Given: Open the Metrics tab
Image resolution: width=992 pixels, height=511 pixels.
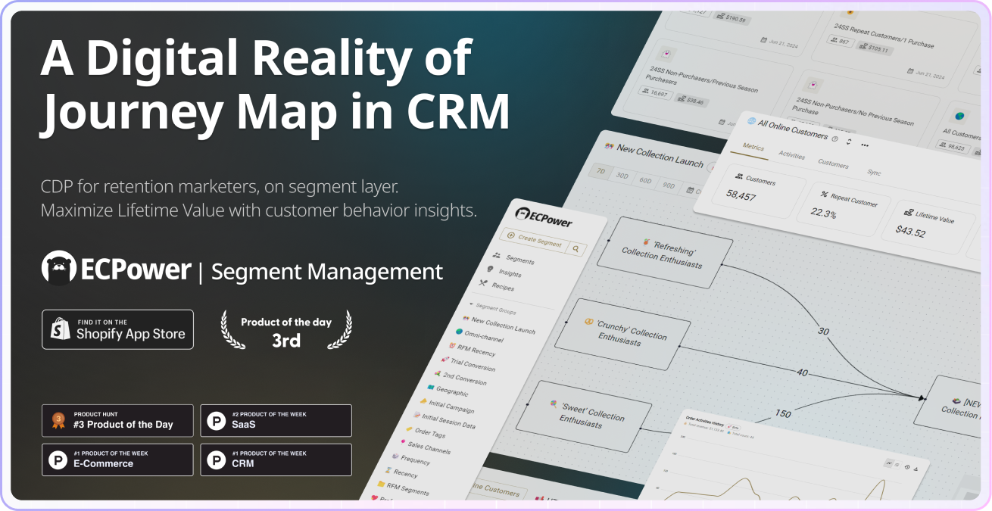Looking at the screenshot, I should (x=753, y=147).
